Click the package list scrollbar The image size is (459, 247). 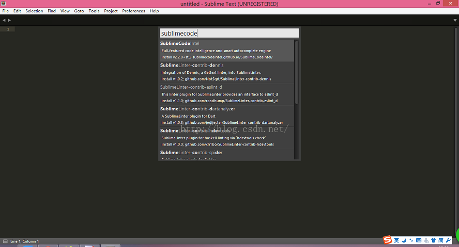coord(297,72)
